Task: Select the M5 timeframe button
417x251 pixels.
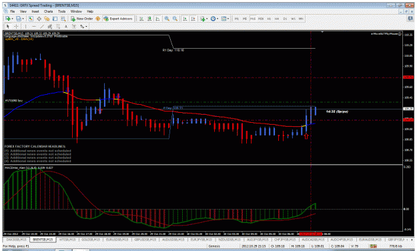Action: 245,19
